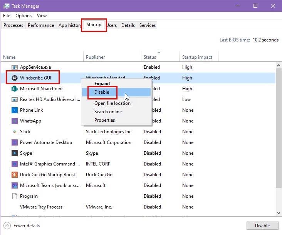The height and width of the screenshot is (235, 282).
Task: Switch to the Processes tab
Action: point(13,25)
